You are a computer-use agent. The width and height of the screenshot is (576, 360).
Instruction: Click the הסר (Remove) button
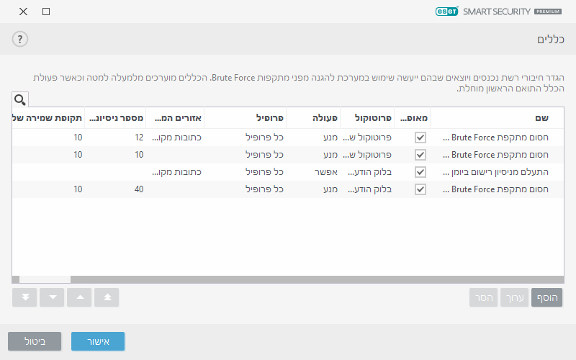pyautogui.click(x=483, y=297)
